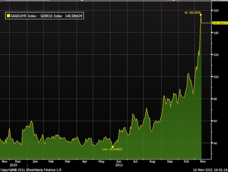Click the 2010 year label
228x172 pixels.
point(14,165)
